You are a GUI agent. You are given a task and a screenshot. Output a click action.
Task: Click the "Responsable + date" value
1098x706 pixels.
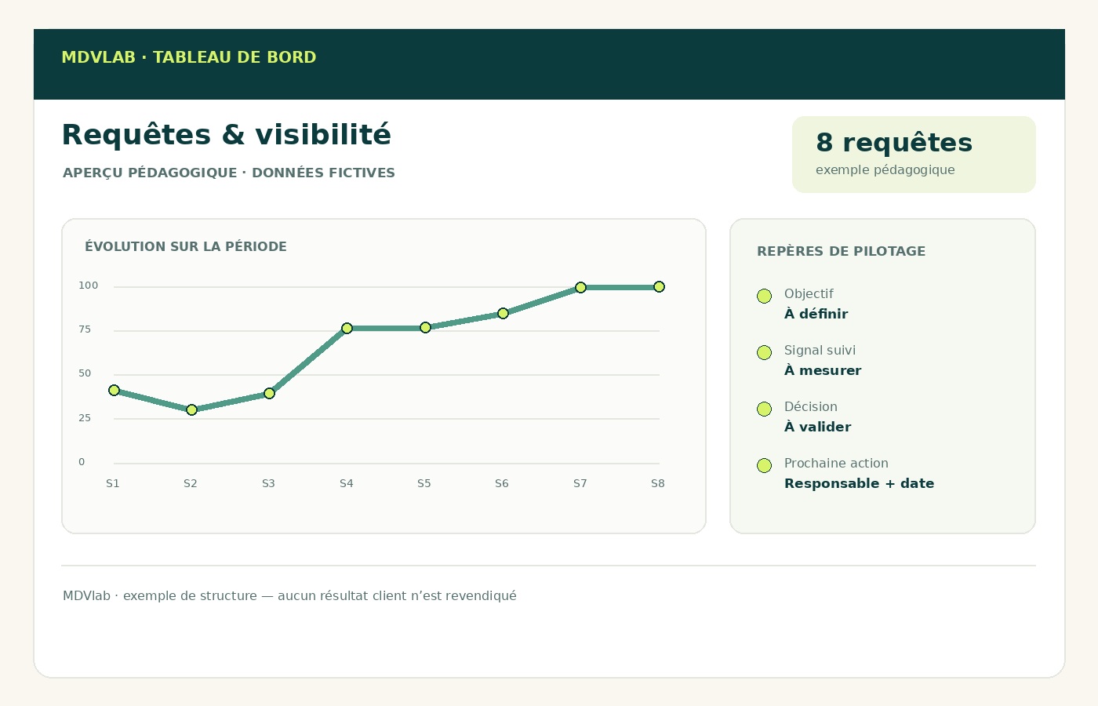click(x=860, y=483)
